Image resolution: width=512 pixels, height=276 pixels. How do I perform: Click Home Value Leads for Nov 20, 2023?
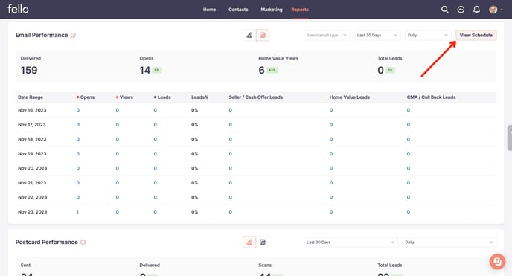pos(331,168)
